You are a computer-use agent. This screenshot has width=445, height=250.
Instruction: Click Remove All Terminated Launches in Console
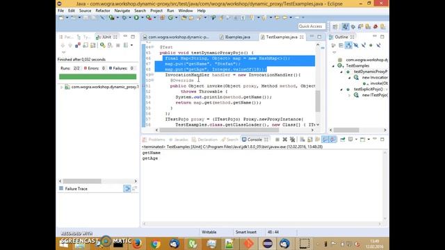(x=292, y=140)
